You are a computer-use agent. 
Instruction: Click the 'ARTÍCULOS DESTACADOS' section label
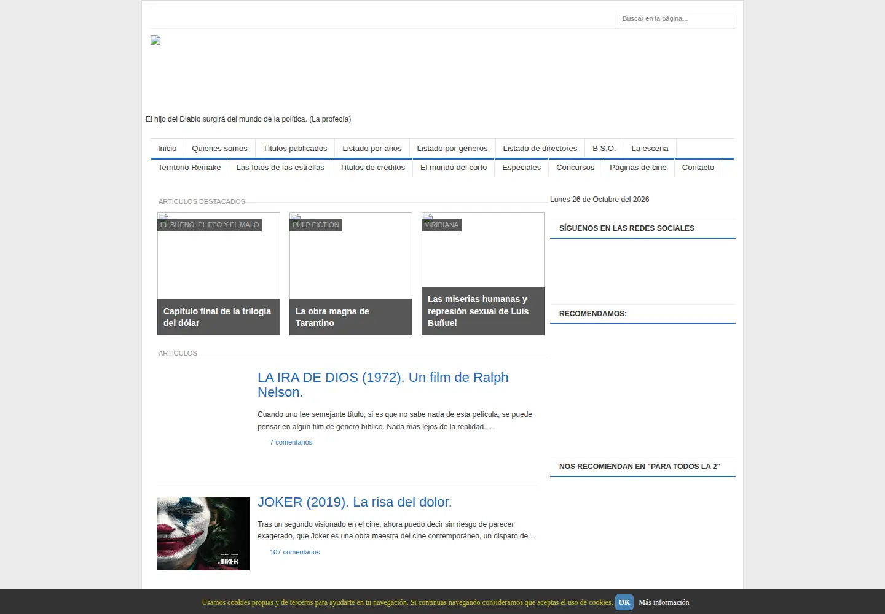(202, 201)
